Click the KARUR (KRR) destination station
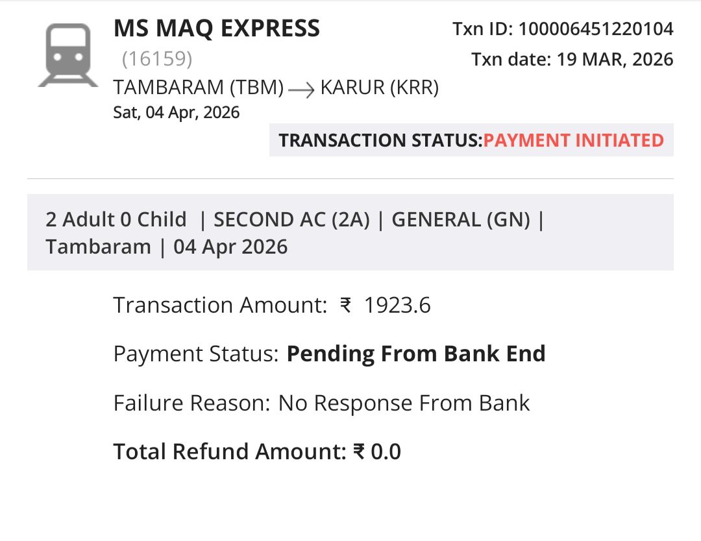 (380, 88)
